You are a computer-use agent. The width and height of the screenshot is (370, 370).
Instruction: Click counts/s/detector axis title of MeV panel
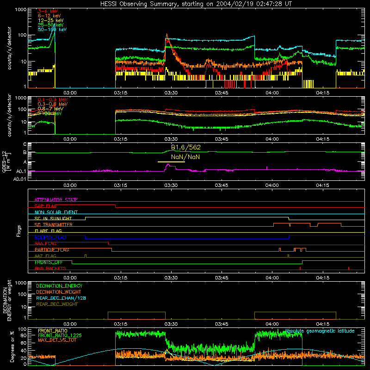tap(10, 115)
